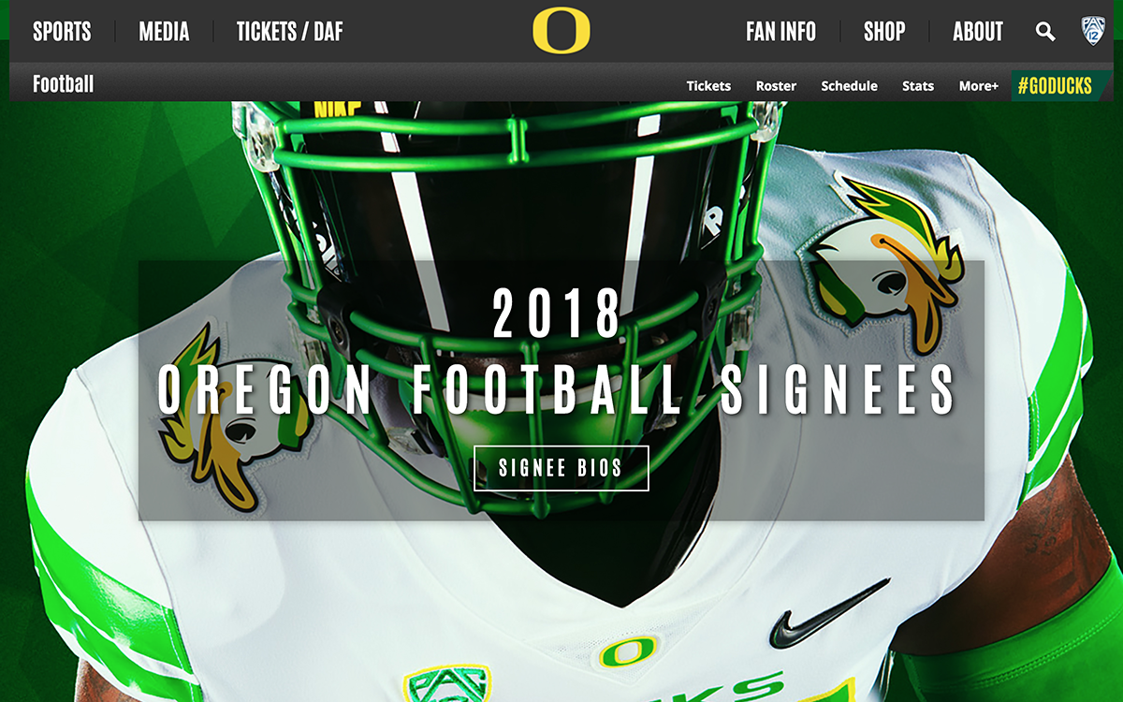1123x702 pixels.
Task: Click the yellow Oregon O logo
Action: point(561,31)
